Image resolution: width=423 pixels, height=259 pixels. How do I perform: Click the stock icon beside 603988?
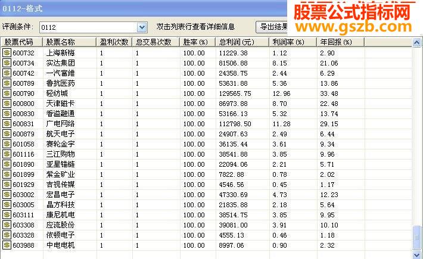[7, 245]
